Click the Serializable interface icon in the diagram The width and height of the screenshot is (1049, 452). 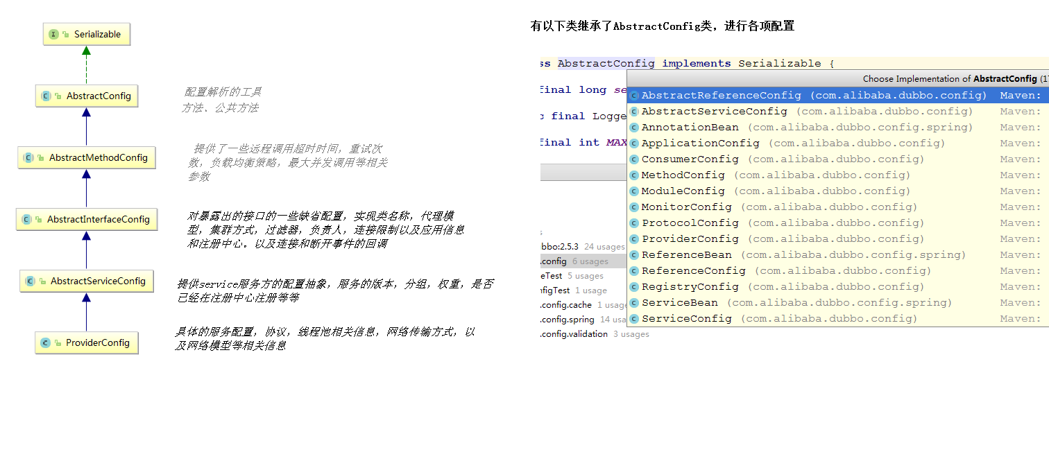53,34
